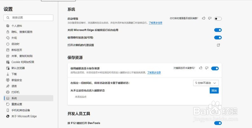Select 新标签页 settings

[x=29, y=50]
